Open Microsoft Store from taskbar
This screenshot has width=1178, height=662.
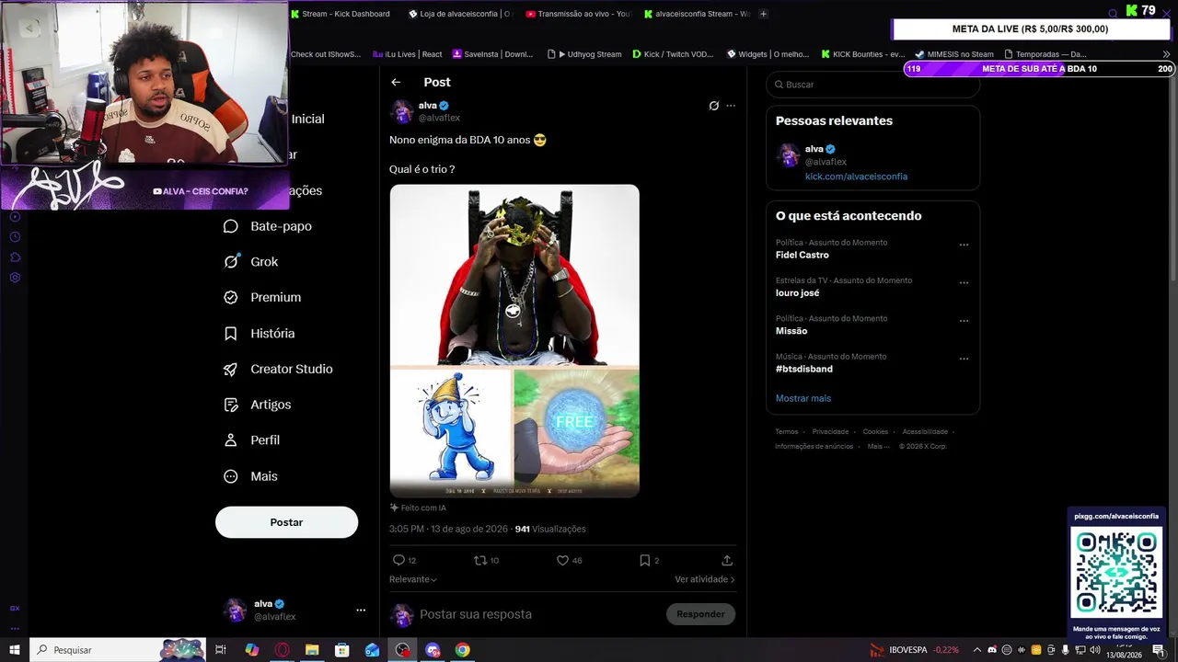point(342,650)
